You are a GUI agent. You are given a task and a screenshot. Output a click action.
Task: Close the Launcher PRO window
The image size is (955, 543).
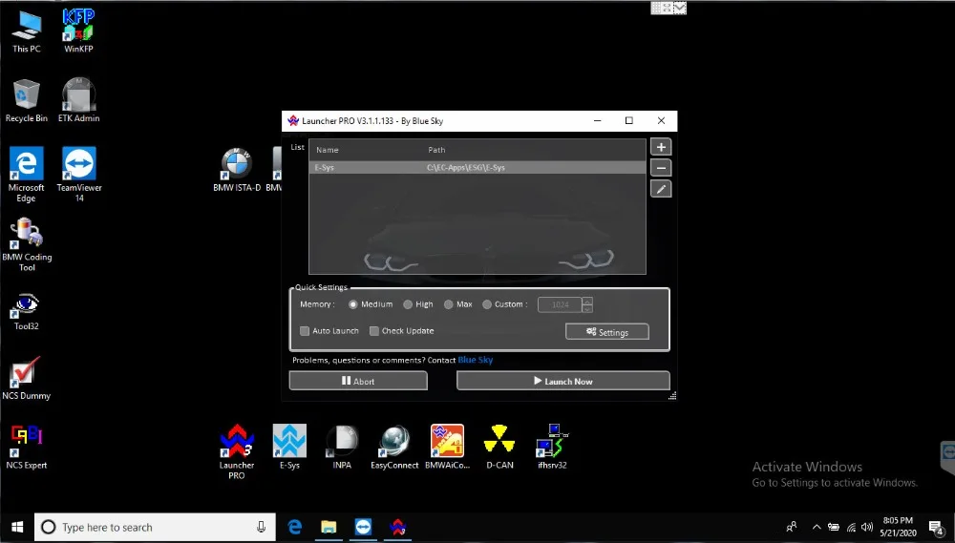point(661,120)
